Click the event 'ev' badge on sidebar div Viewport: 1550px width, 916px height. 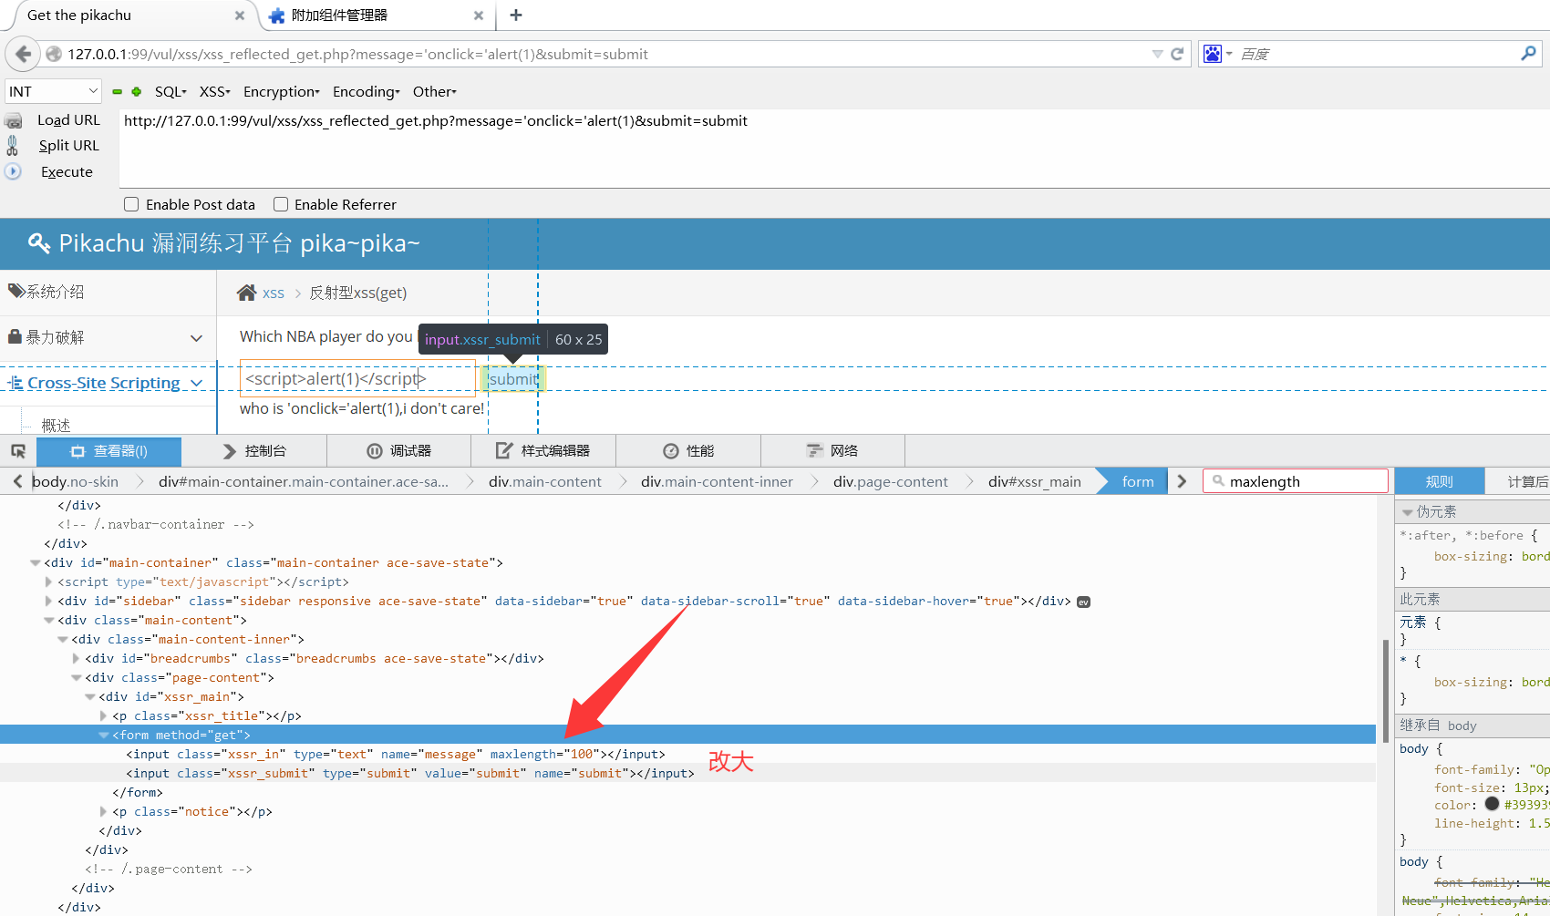tap(1083, 602)
